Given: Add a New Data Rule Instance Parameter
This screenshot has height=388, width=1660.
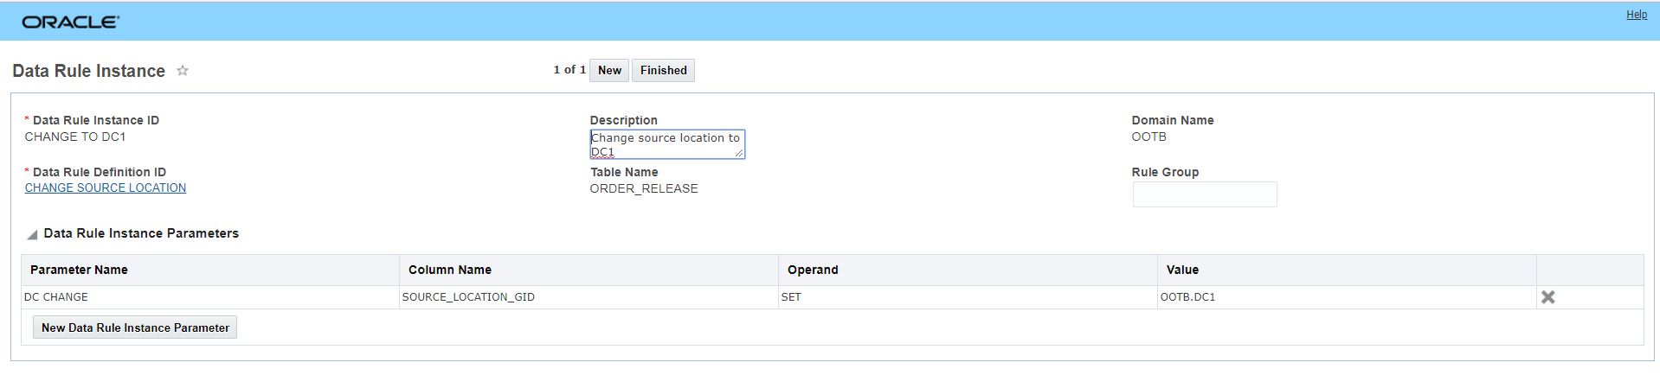Looking at the screenshot, I should [x=135, y=328].
